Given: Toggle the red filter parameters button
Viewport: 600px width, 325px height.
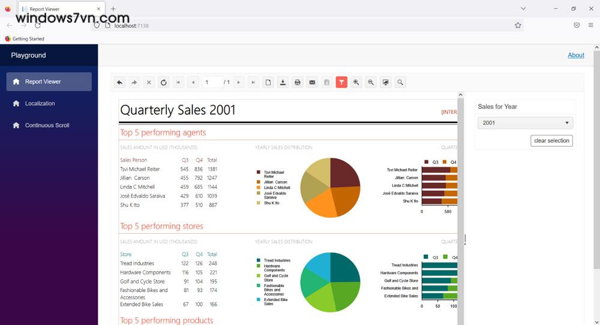Looking at the screenshot, I should 341,82.
